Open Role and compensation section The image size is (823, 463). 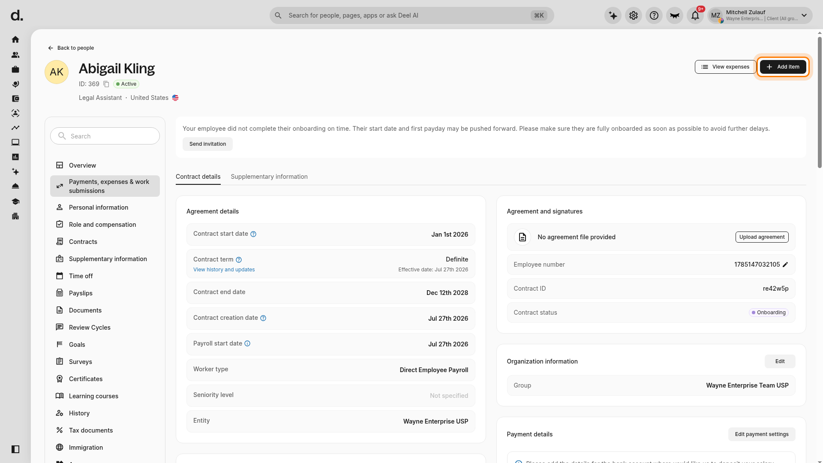click(105, 225)
